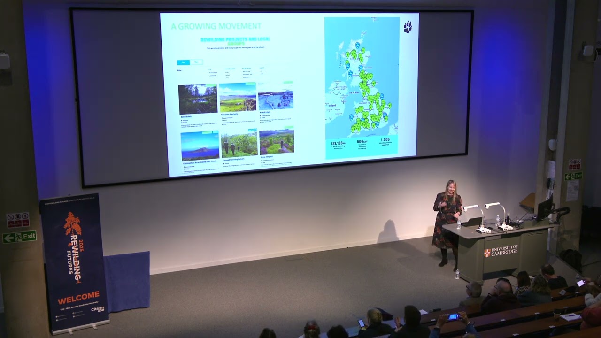This screenshot has height=338, width=601.
Task: Open the Broughton Sanctuary landscape photo
Action: click(x=238, y=97)
